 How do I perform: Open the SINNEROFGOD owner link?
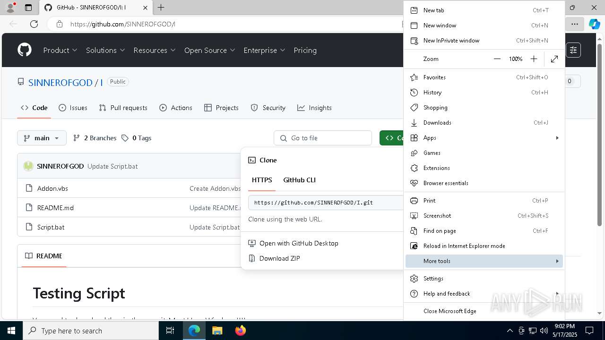coord(60,83)
